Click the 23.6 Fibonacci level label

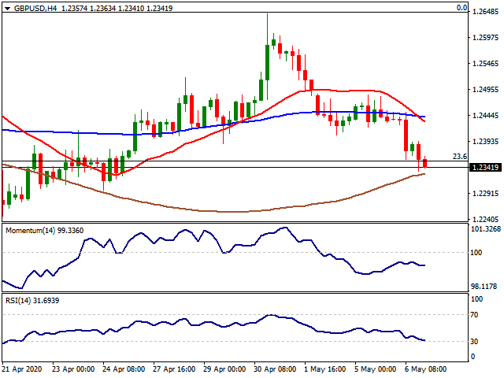tap(460, 157)
